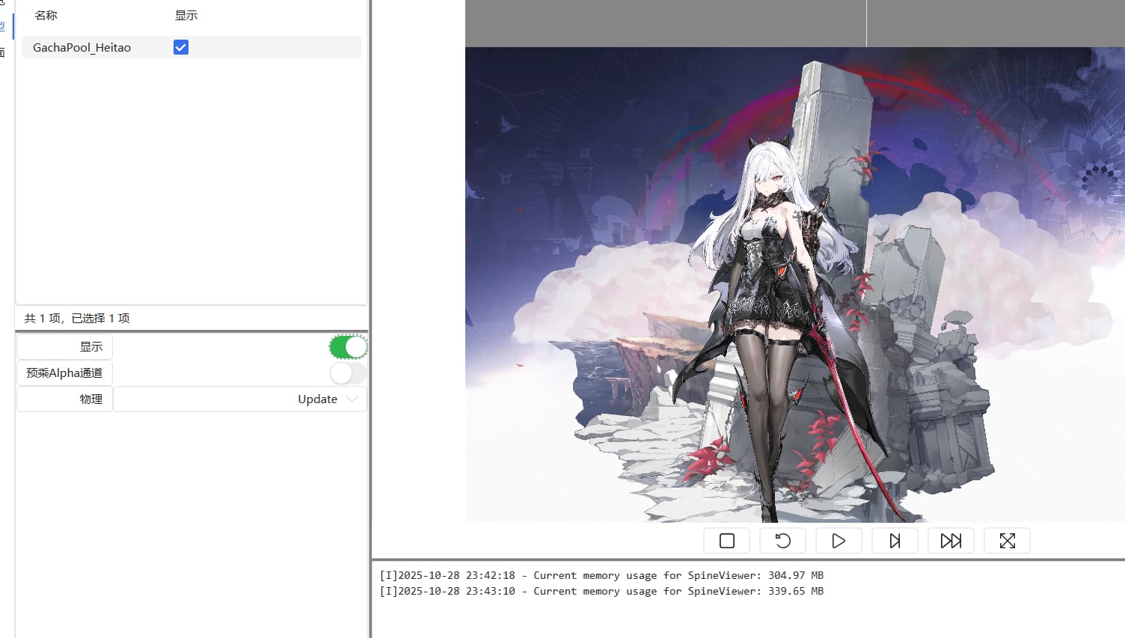Viewport: 1125px width, 638px height.
Task: Click the 共 1 项 selection status text
Action: tap(77, 319)
